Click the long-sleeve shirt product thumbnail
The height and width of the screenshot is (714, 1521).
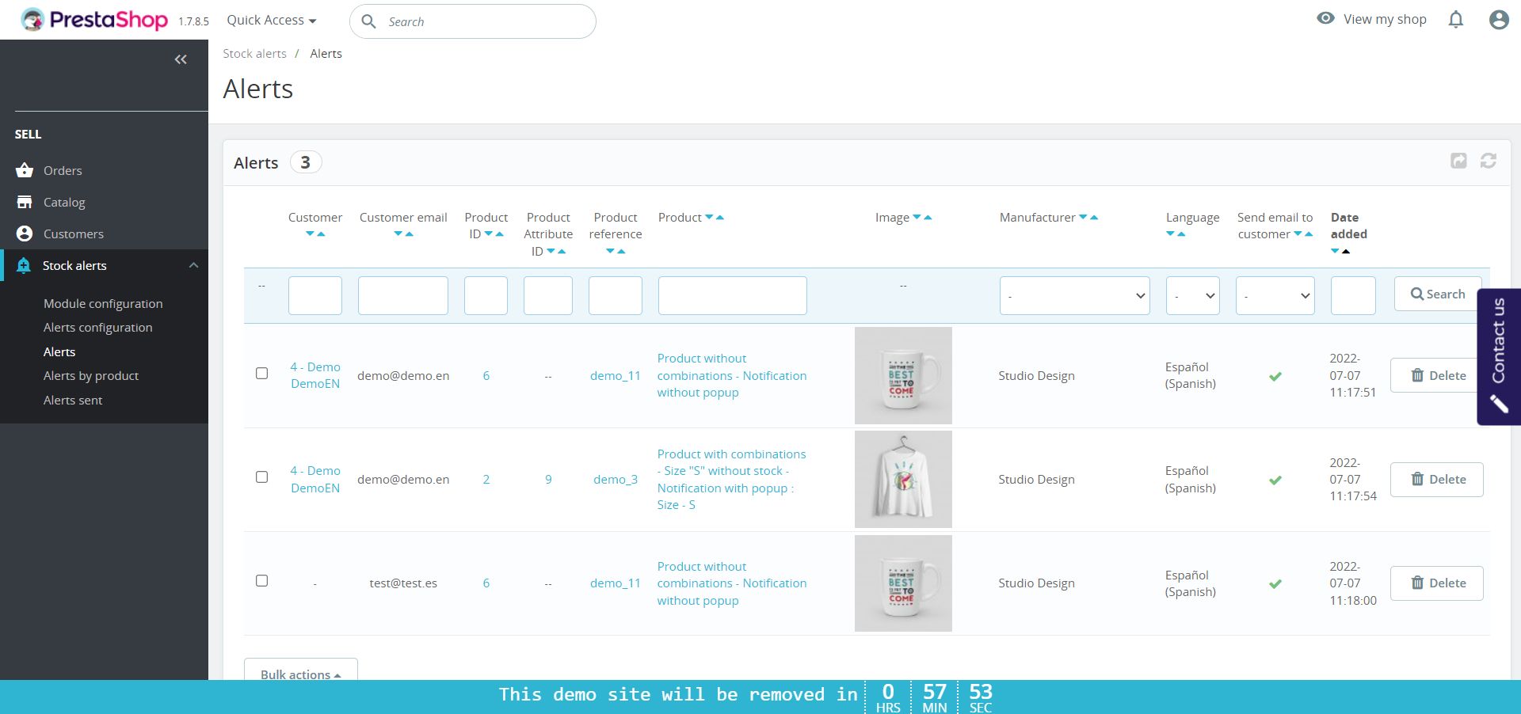903,479
